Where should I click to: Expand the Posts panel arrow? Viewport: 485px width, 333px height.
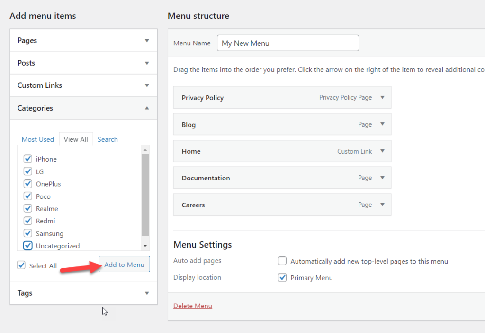147,63
